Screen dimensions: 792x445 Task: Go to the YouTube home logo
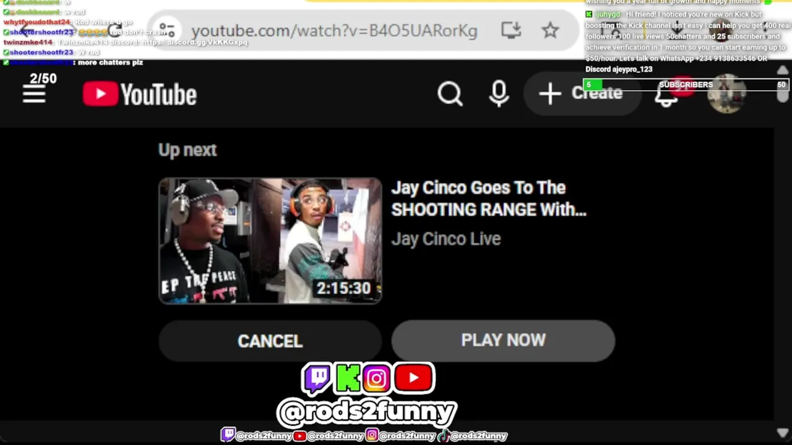[x=140, y=95]
